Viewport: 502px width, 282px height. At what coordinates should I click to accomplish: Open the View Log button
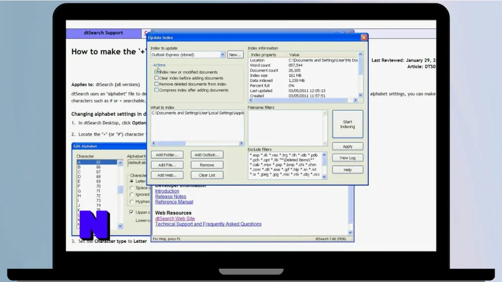(348, 158)
